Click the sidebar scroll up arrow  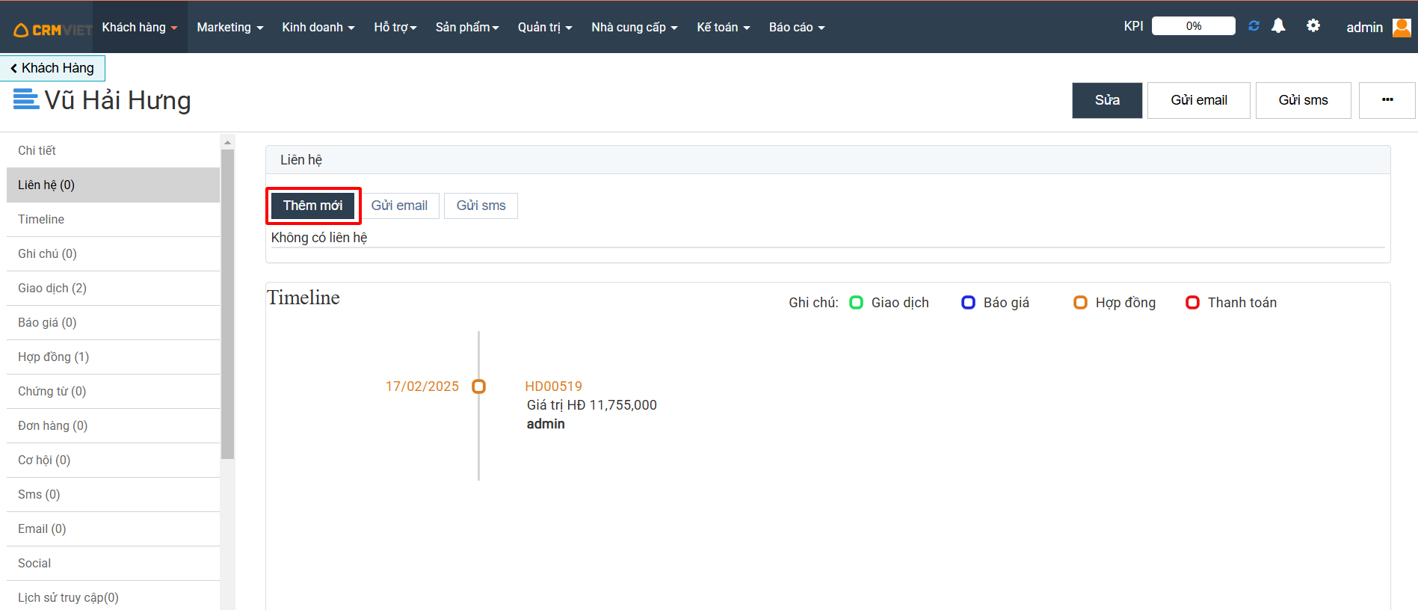click(228, 141)
